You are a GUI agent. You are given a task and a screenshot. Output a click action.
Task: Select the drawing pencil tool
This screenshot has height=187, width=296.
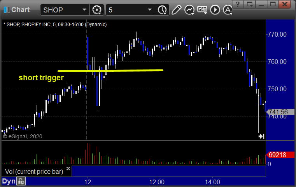[x=177, y=10]
